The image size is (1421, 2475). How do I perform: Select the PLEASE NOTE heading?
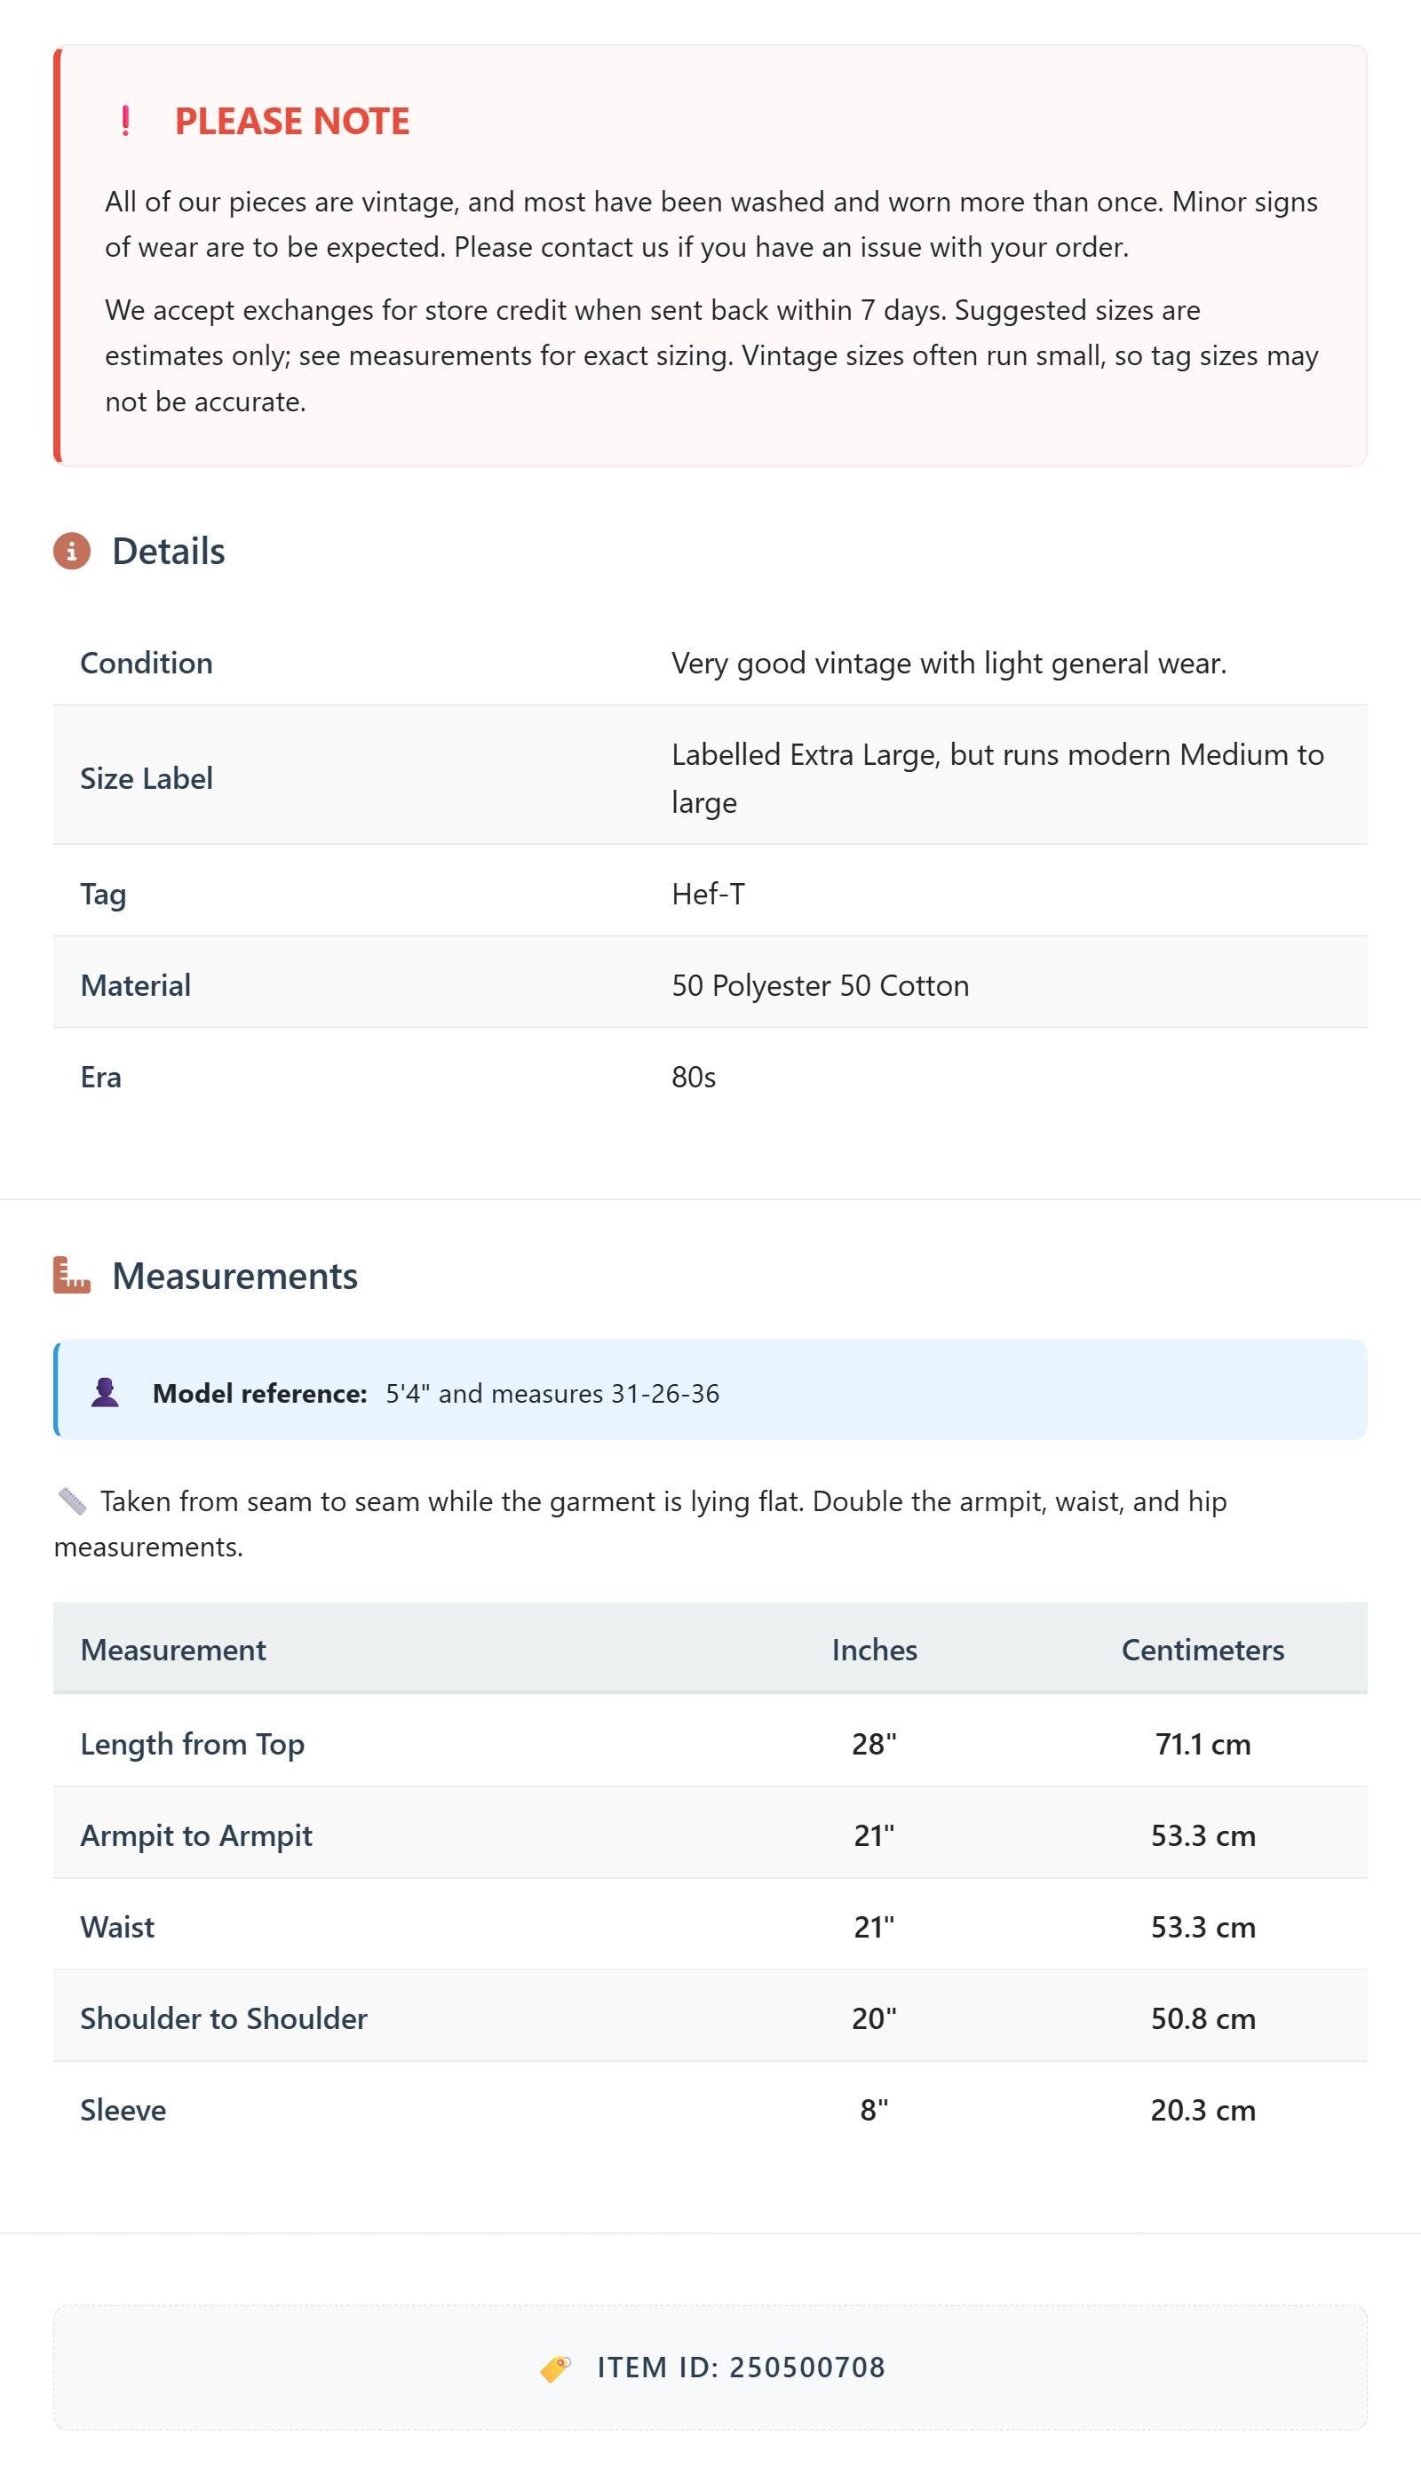[292, 121]
